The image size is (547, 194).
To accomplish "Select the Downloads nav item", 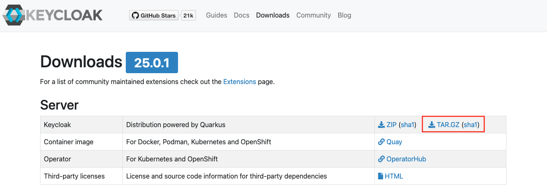I will [273, 15].
